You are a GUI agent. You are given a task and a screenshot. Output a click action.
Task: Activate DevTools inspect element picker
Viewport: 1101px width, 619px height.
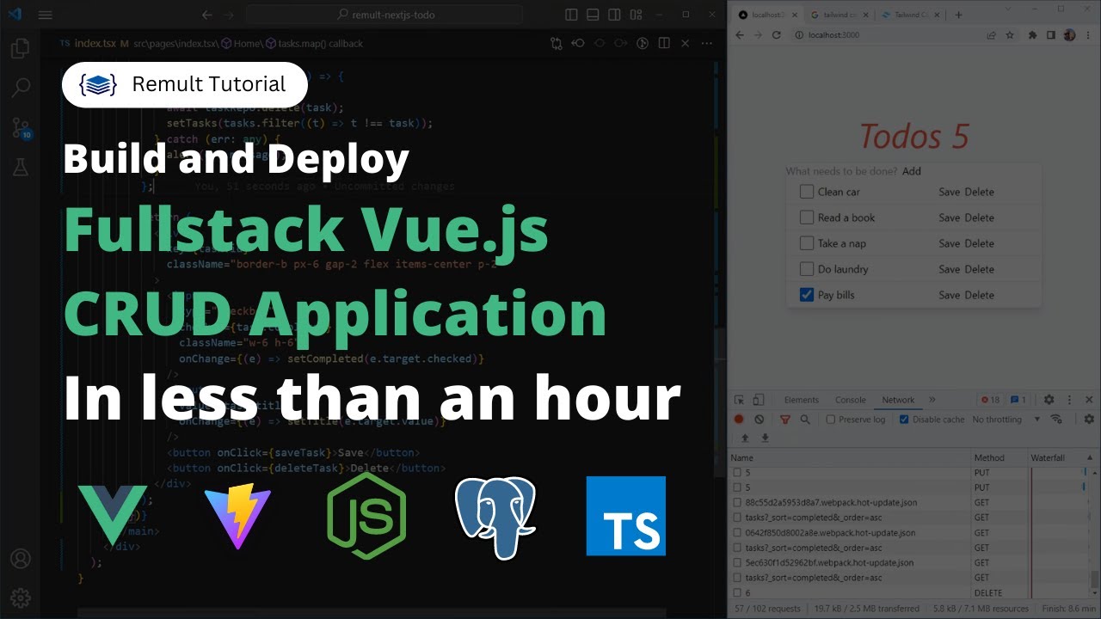739,400
